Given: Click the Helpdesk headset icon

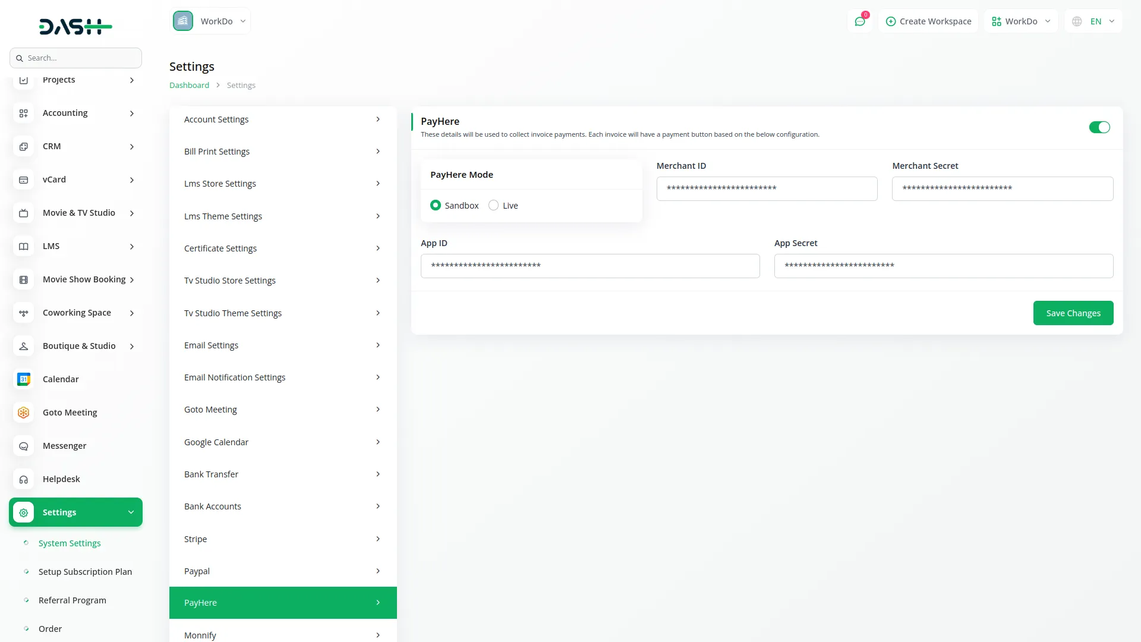Looking at the screenshot, I should [24, 479].
